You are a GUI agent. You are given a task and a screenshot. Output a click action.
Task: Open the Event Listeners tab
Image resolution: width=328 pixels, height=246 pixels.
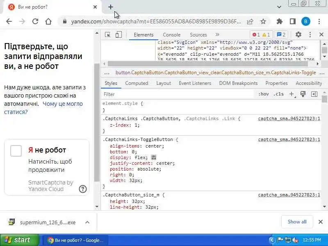pyautogui.click(x=195, y=83)
